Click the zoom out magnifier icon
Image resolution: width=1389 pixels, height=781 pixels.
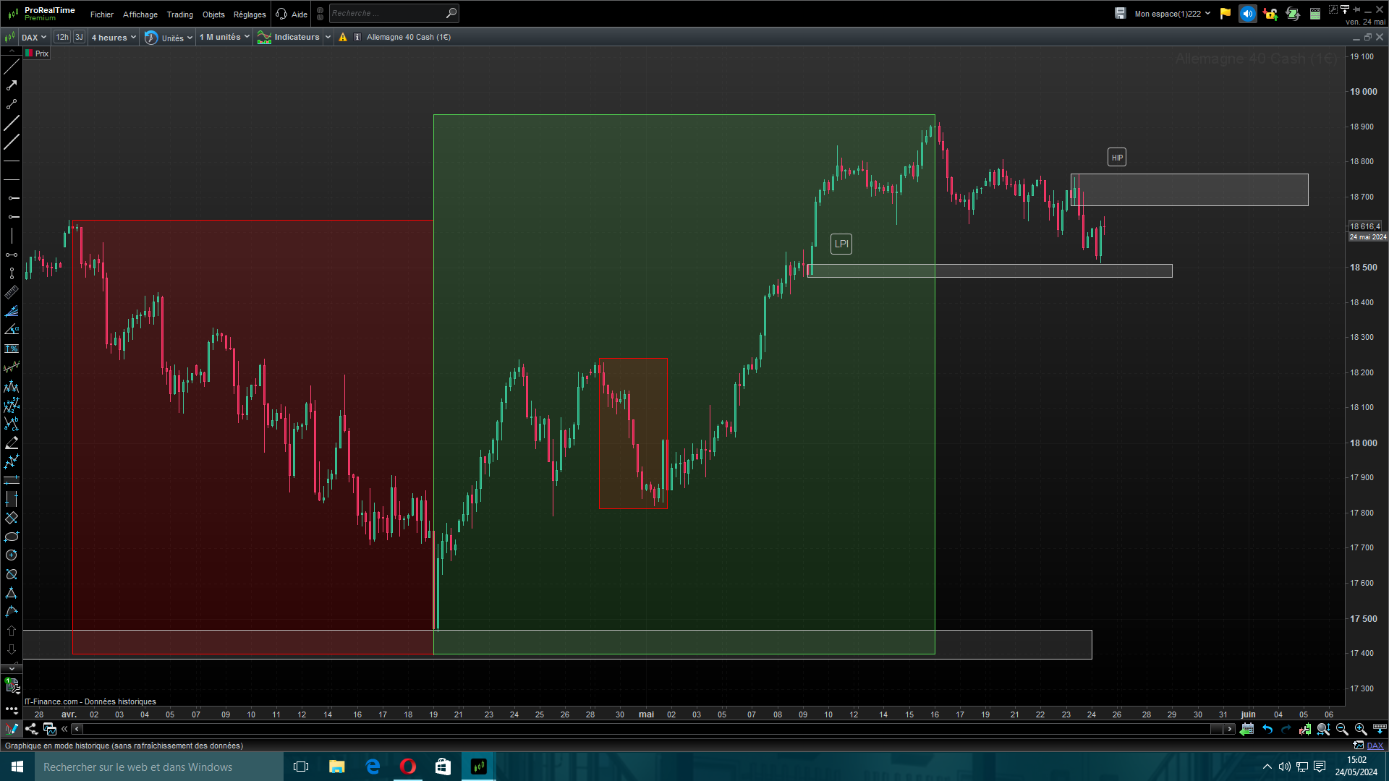[1342, 729]
